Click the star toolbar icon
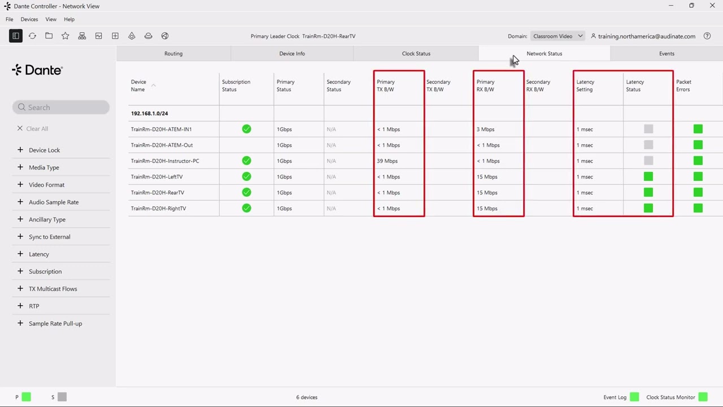This screenshot has height=407, width=723. point(66,36)
